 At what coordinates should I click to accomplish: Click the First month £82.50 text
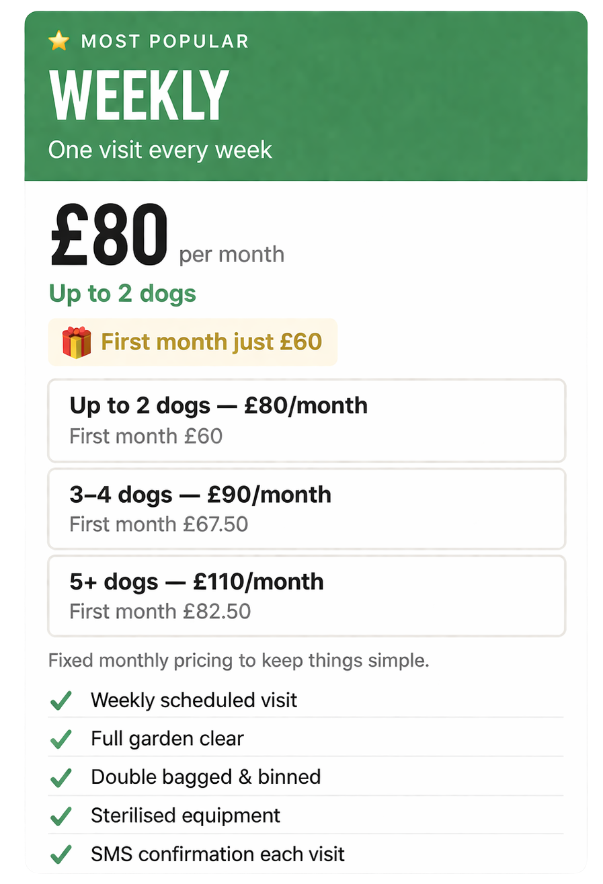160,611
